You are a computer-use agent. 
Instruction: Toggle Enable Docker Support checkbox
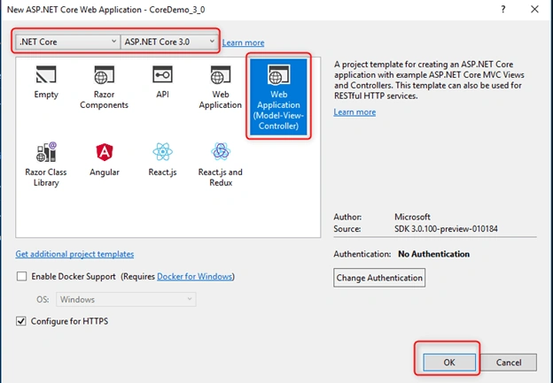[x=21, y=276]
